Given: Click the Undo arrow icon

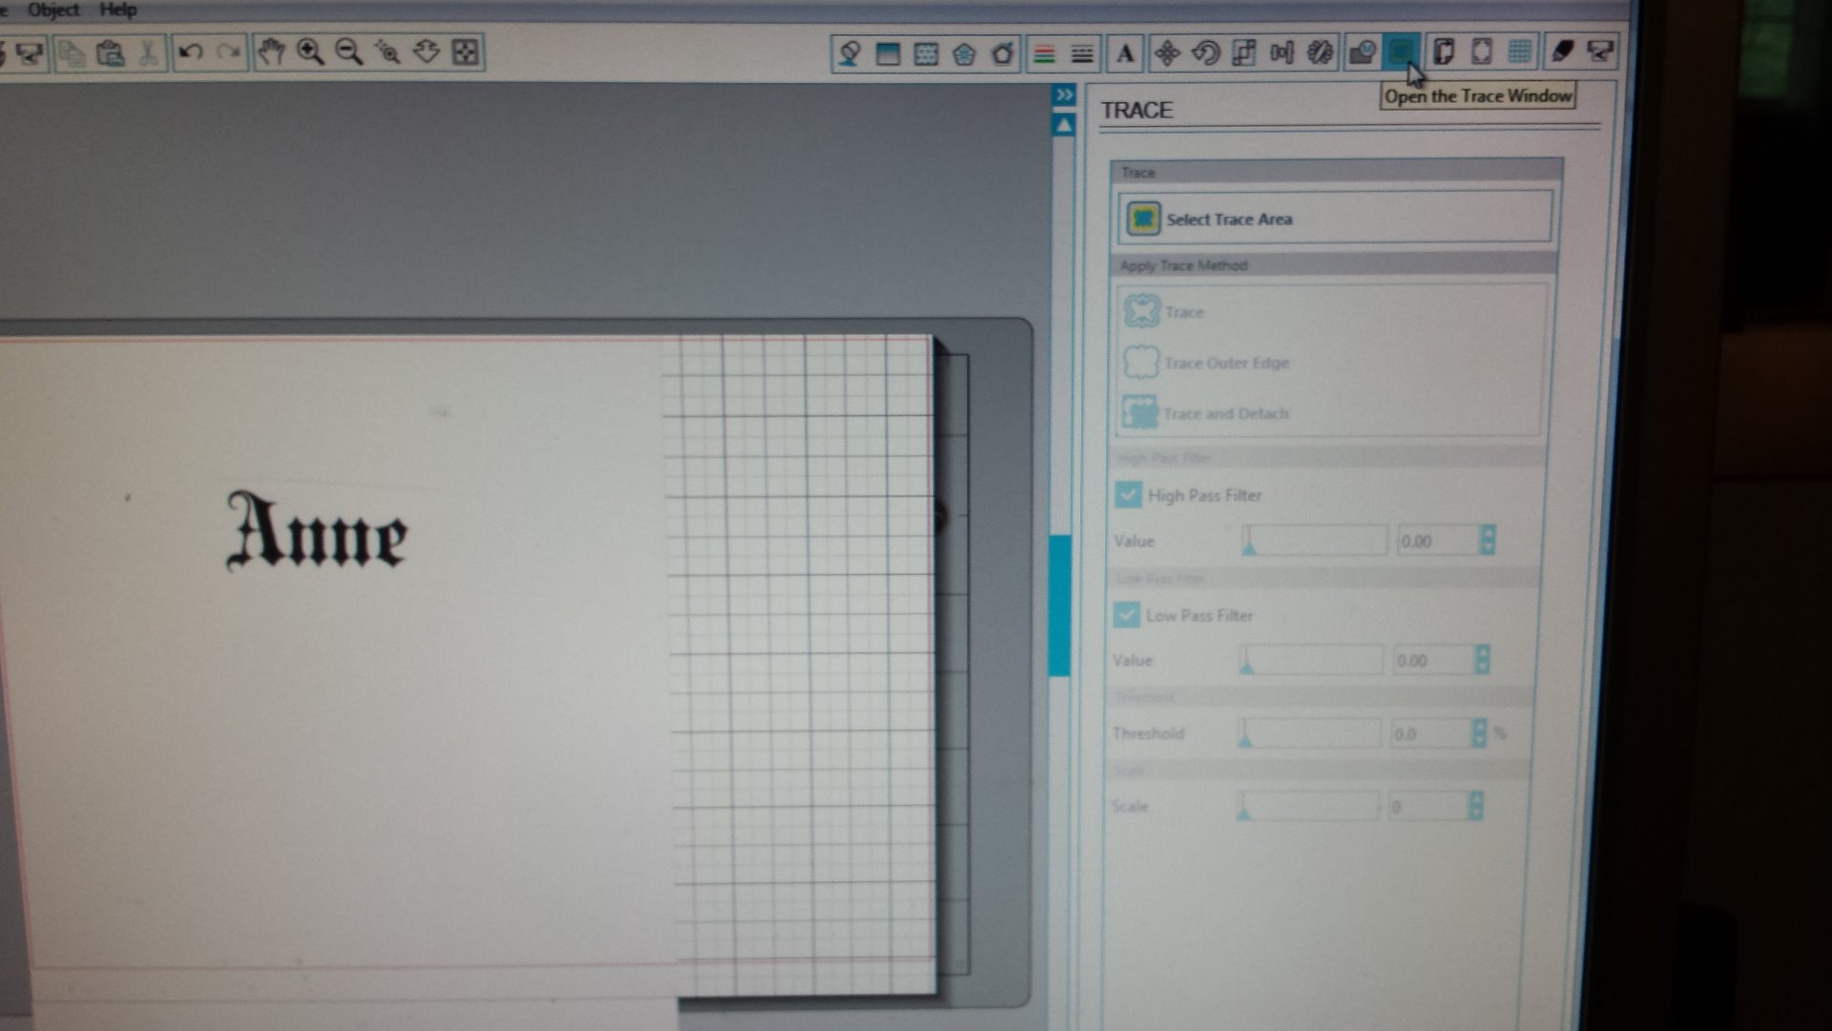Looking at the screenshot, I should tap(190, 52).
